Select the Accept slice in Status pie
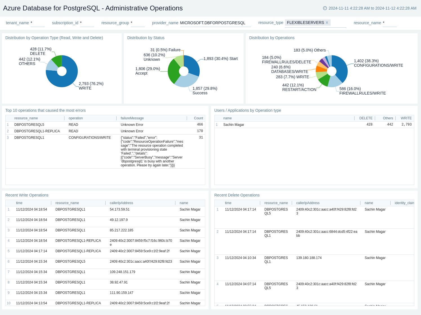This screenshot has height=315, width=421. coord(173,72)
